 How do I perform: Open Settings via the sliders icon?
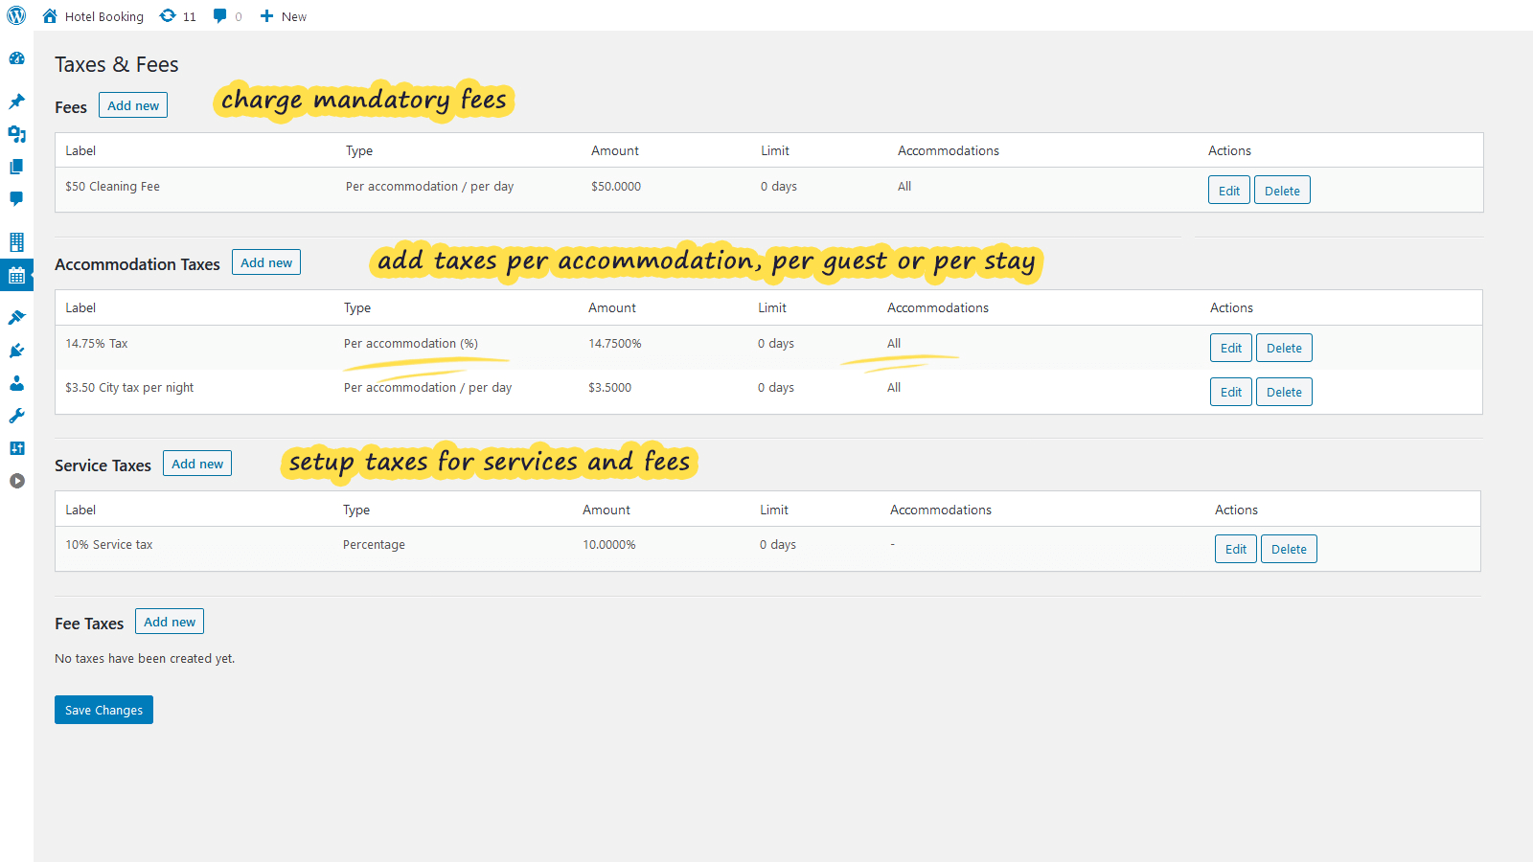16,448
